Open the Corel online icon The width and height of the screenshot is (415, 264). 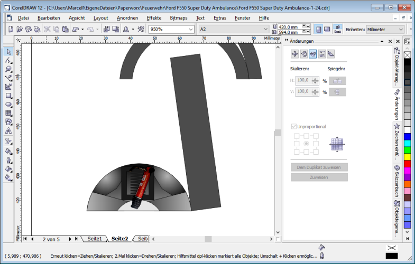(141, 29)
